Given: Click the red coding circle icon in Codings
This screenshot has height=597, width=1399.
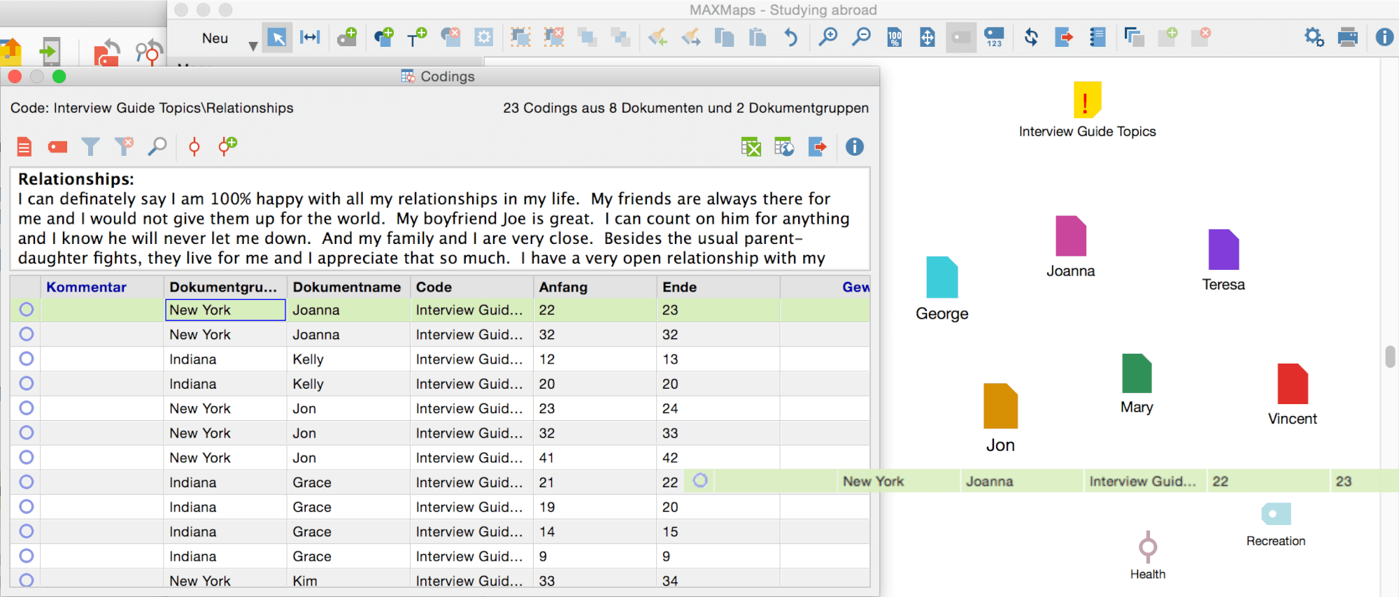Looking at the screenshot, I should click(x=194, y=147).
